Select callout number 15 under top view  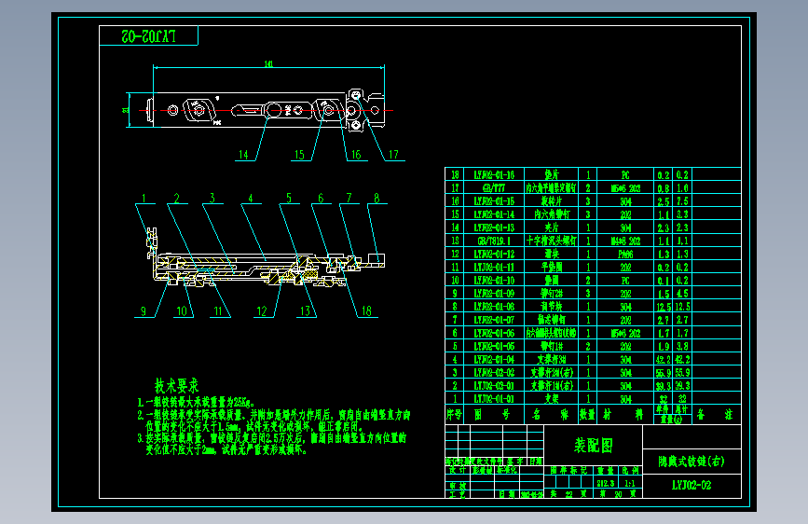[299, 155]
